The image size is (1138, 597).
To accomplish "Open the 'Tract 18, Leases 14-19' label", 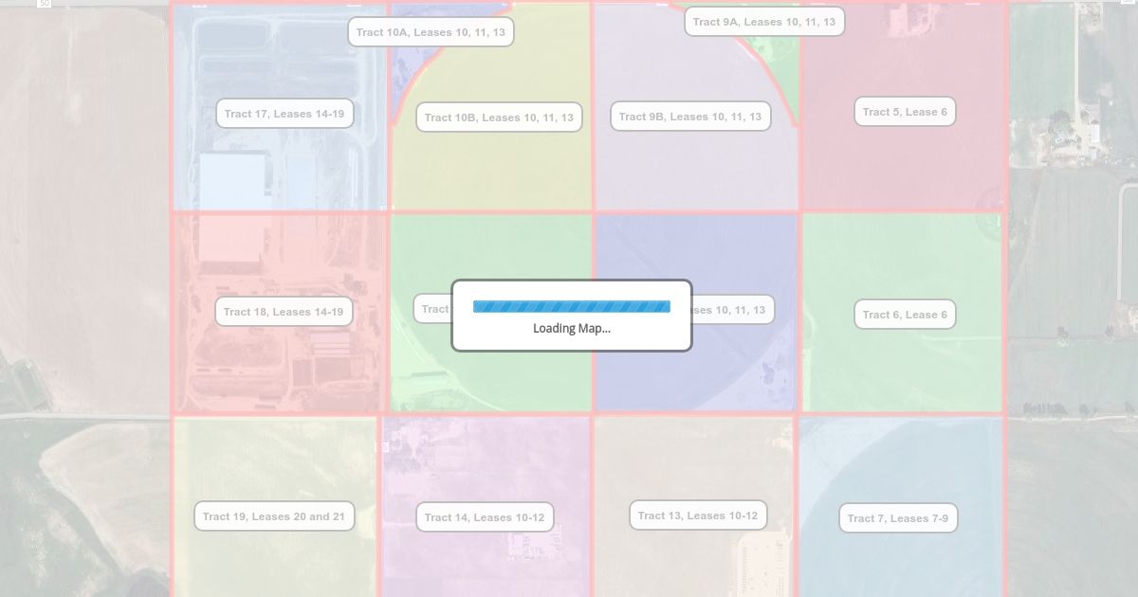I will point(284,312).
